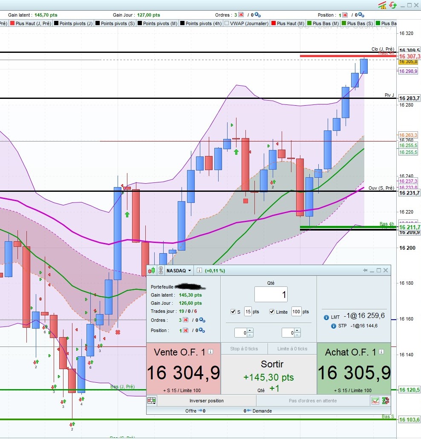Click the red Haut 4h price label 16 307,3

pos(409,56)
